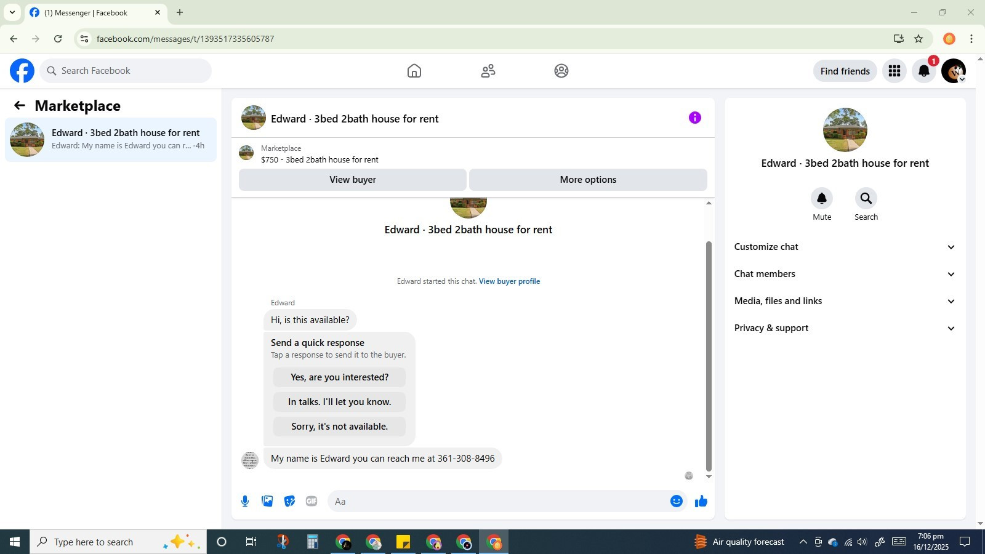This screenshot has height=554, width=985.
Task: Open the emoji picker in message box
Action: 677,501
